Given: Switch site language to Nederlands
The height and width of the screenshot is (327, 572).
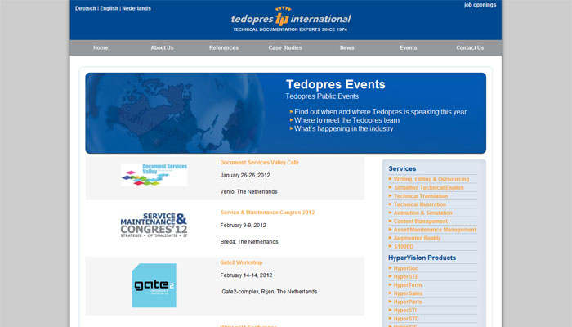Looking at the screenshot, I should (136, 8).
